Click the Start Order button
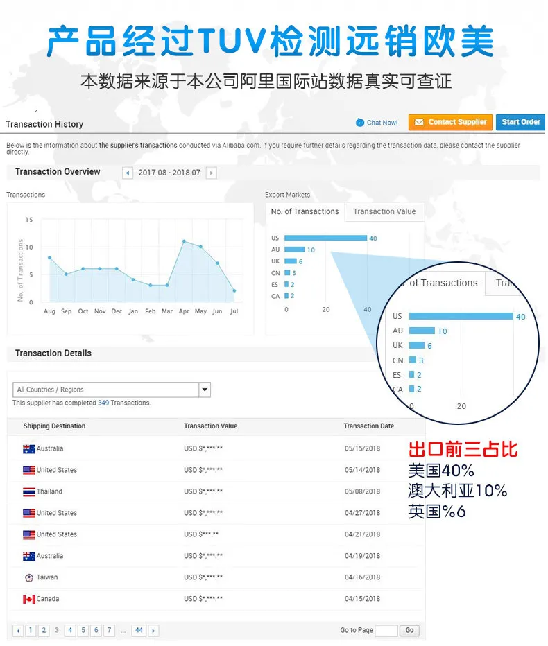The image size is (548, 646). (520, 123)
